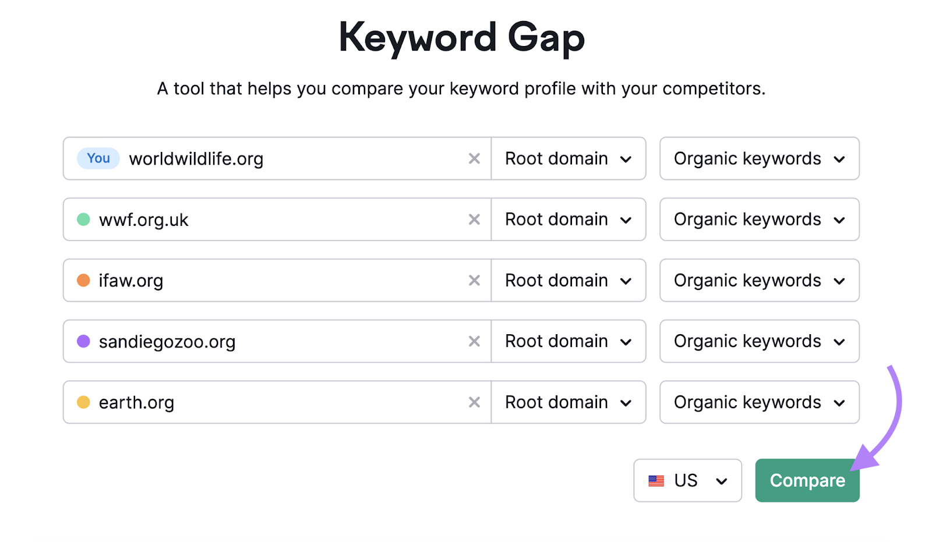Clear the worldwildlife.org domain field
The height and width of the screenshot is (542, 932).
[x=475, y=158]
